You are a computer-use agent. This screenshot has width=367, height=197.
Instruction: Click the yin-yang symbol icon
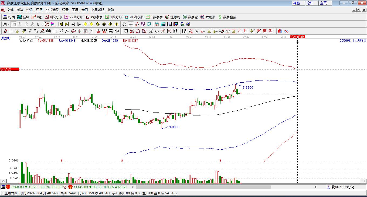(x=280, y=31)
